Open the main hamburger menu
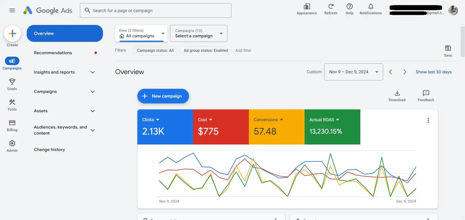465x220 pixels. 12,10
